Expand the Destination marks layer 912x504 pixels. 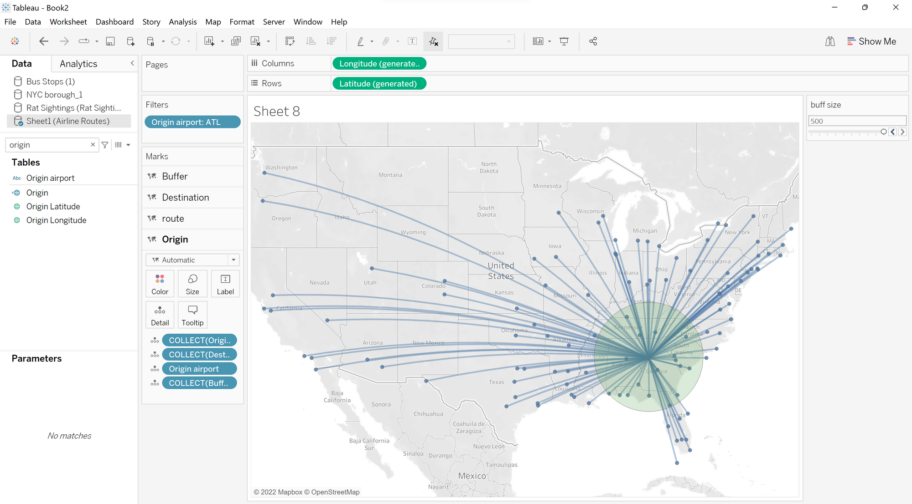pos(185,198)
